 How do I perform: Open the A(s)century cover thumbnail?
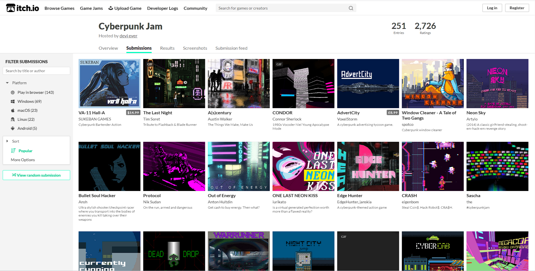click(239, 83)
